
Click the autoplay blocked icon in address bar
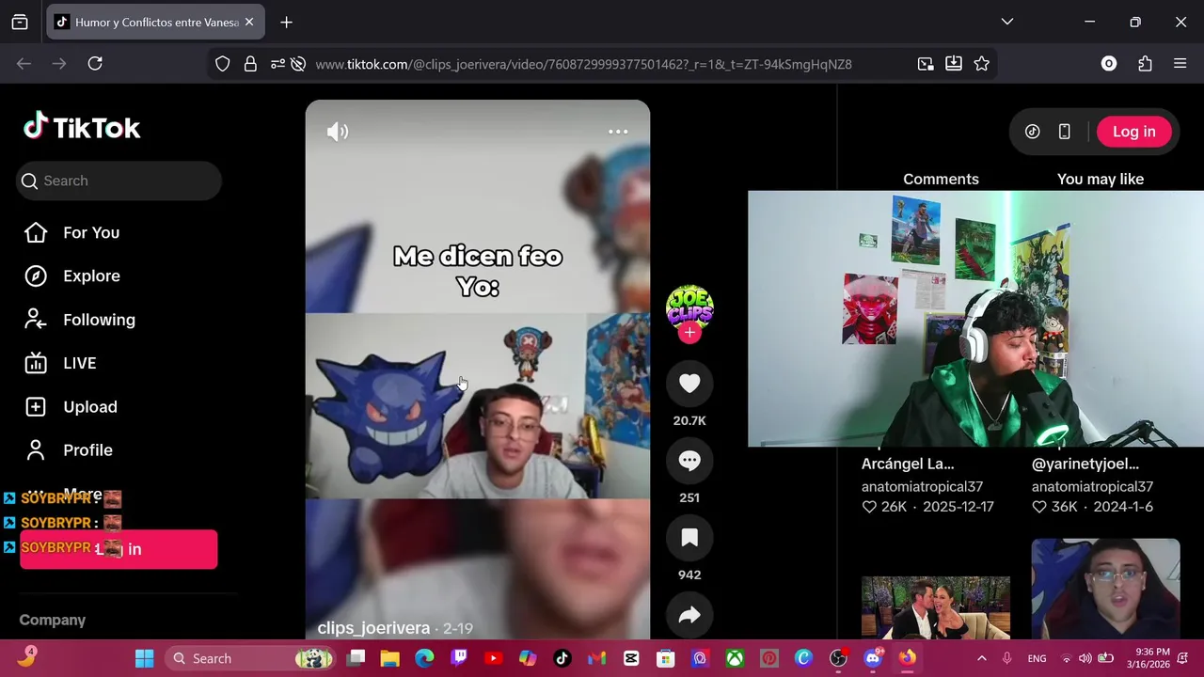pyautogui.click(x=298, y=64)
